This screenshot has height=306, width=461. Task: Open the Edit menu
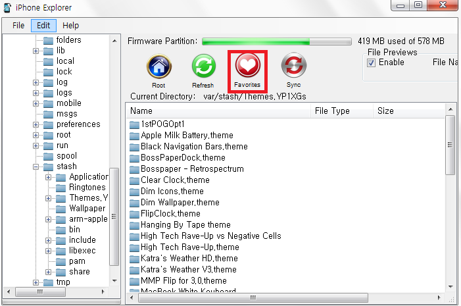[x=43, y=26]
